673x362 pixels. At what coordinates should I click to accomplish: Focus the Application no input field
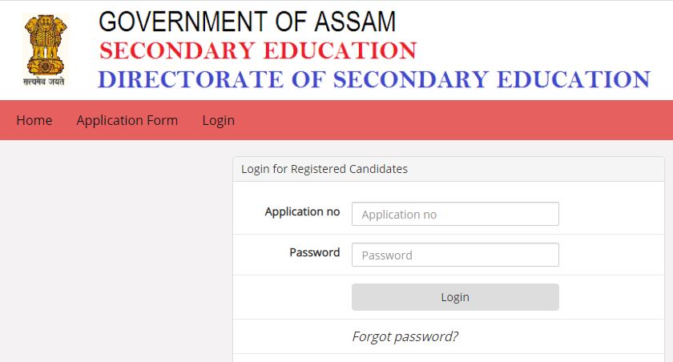point(454,215)
